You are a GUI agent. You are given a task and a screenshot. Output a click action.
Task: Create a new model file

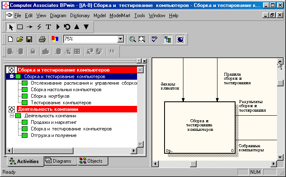(x=10, y=39)
